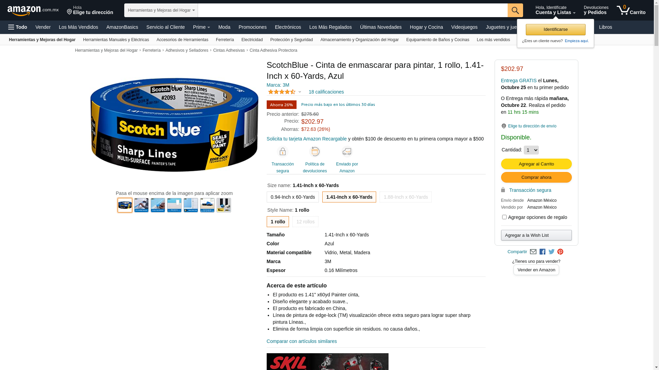Share the product via the Facebook icon
The height and width of the screenshot is (370, 659).
(x=542, y=252)
